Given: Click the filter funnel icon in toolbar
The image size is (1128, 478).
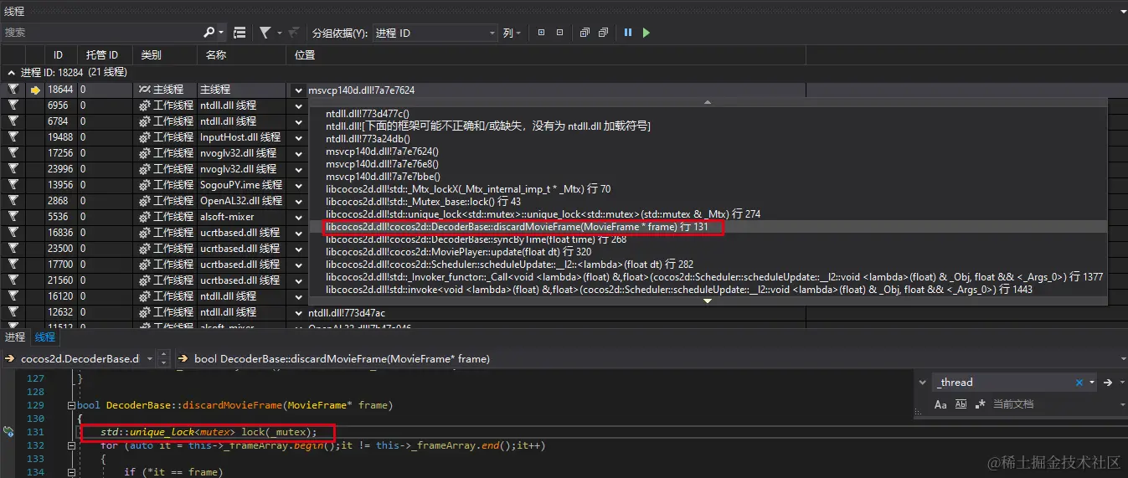Looking at the screenshot, I should pyautogui.click(x=265, y=33).
